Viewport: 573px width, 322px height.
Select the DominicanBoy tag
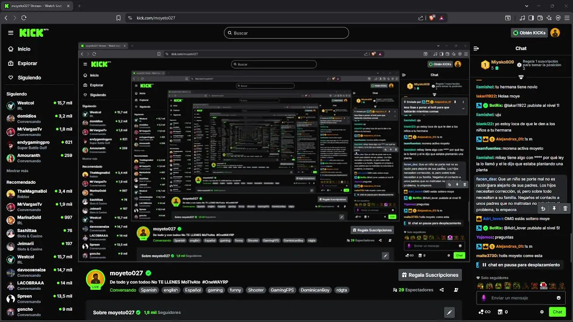(315, 290)
